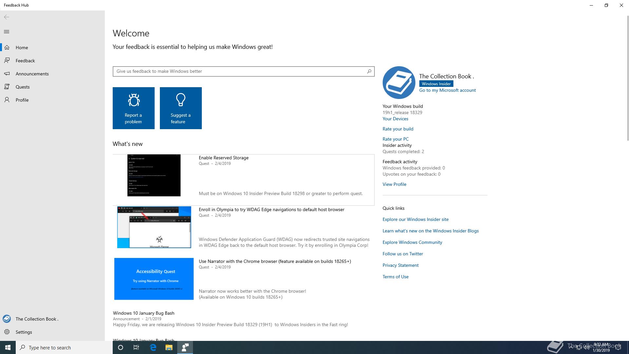Click the network tray icon
The height and width of the screenshot is (354, 629).
[579, 347]
